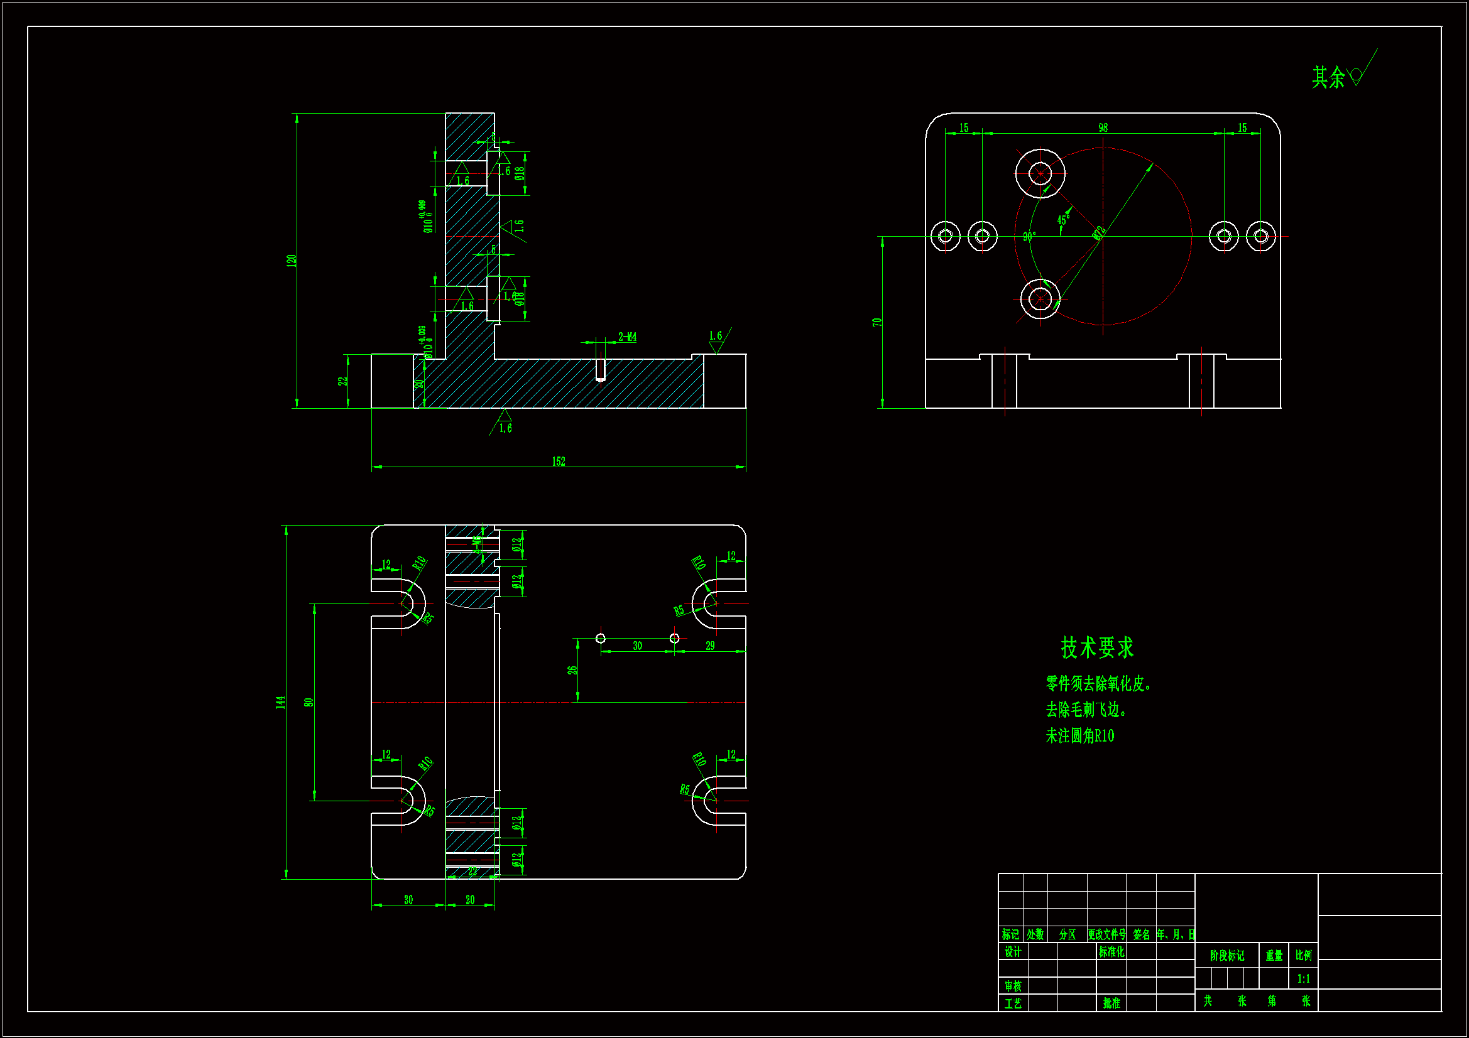
Task: Select the upper large counterbore hole circle
Action: [1040, 173]
